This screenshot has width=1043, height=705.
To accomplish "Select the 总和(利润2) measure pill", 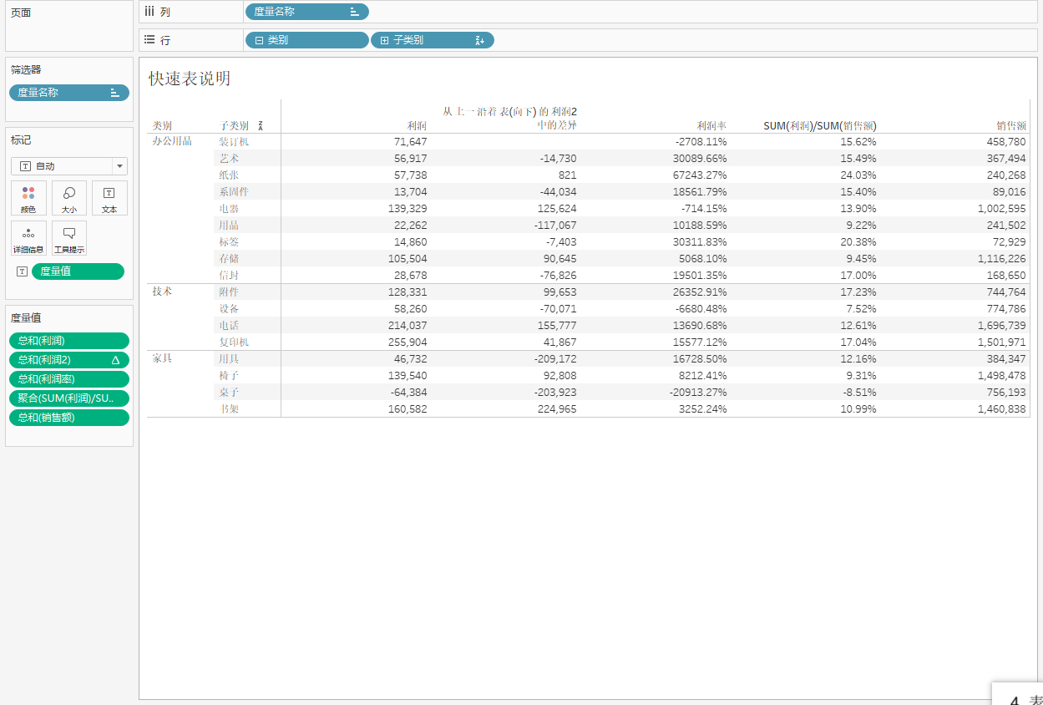I will [x=69, y=360].
